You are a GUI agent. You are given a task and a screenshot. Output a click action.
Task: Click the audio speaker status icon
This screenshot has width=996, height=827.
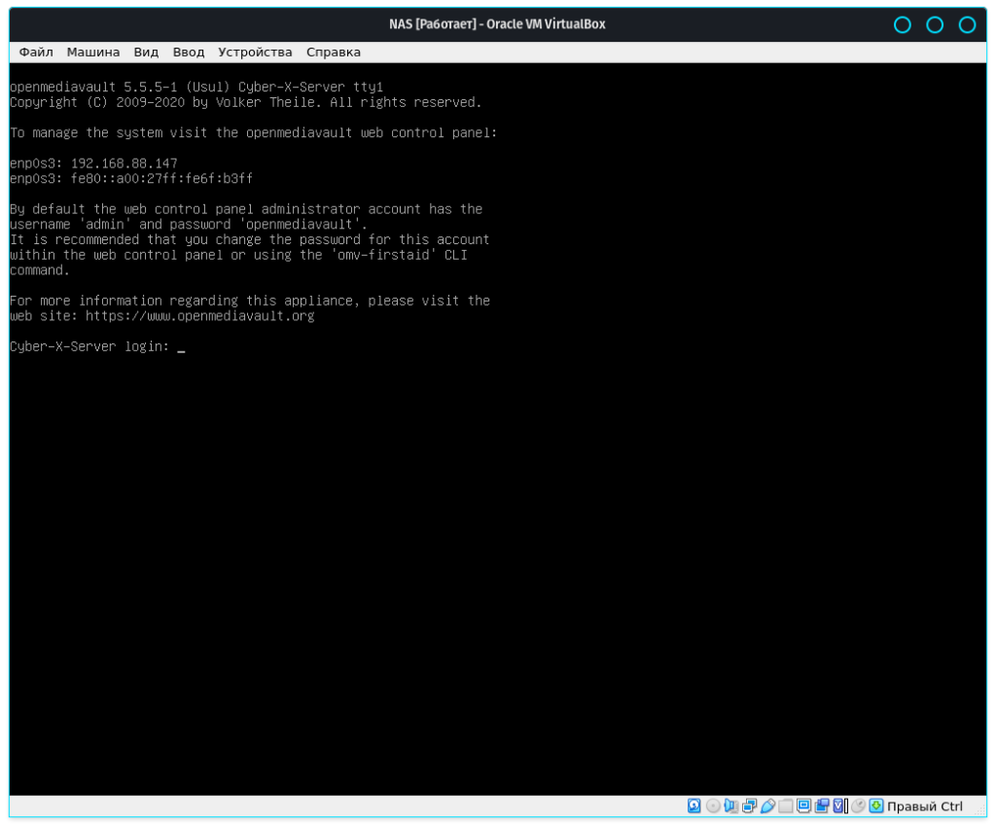click(x=731, y=806)
